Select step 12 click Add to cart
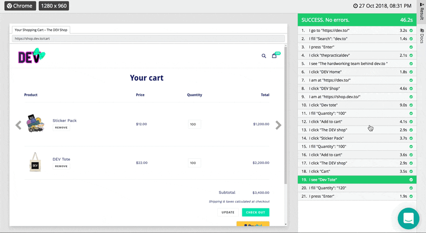The height and width of the screenshot is (233, 426). pos(357,122)
